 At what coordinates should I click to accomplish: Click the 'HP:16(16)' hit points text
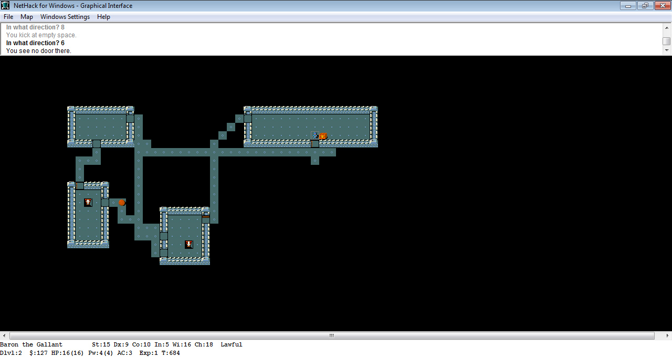coord(68,353)
